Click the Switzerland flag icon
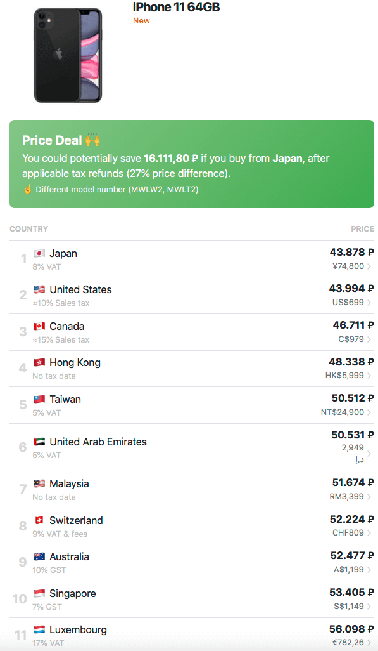Viewport: 378px width, 651px height. coord(39,520)
